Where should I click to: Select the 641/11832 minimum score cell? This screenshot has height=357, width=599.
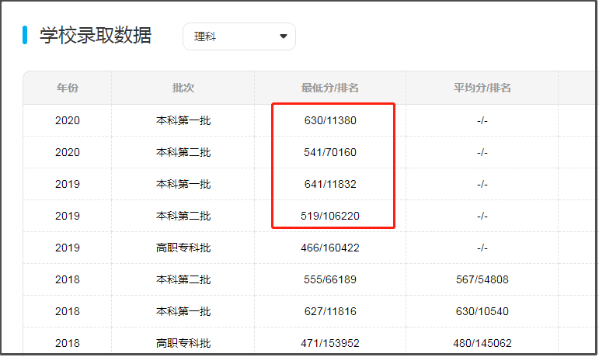(x=330, y=184)
